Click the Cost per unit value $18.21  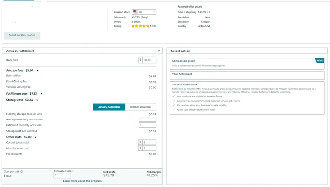[x=8, y=176]
